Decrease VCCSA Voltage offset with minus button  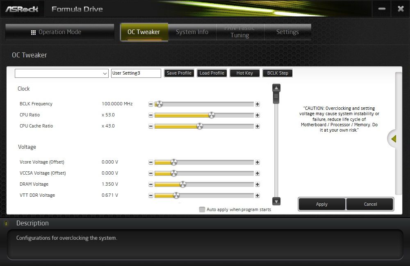150,173
